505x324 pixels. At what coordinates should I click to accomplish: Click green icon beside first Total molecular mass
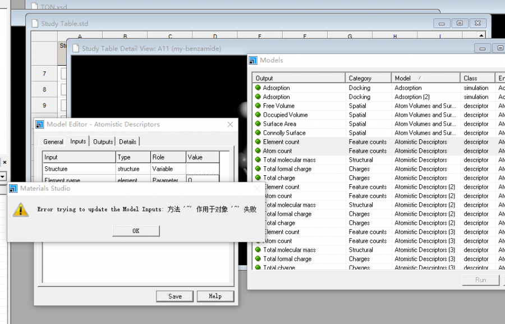pyautogui.click(x=258, y=159)
